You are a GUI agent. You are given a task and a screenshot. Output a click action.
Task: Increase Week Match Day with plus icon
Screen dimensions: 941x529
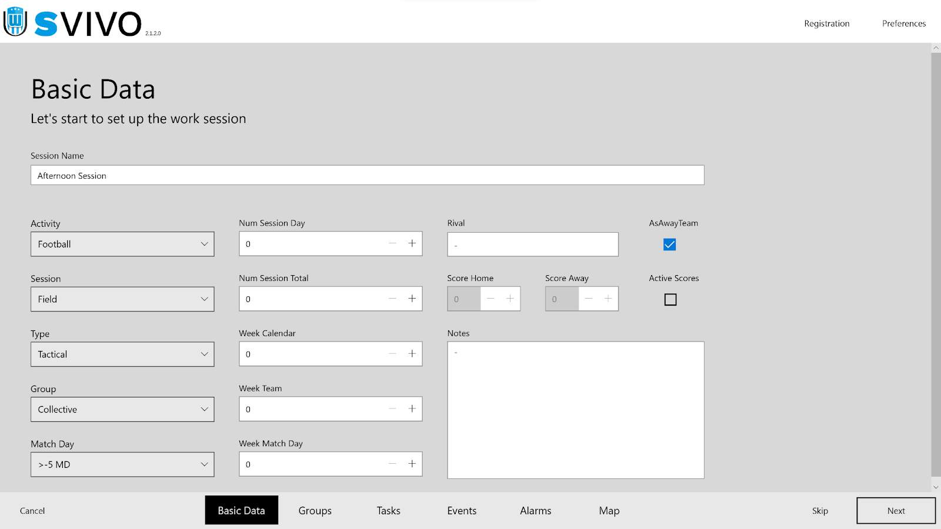(x=412, y=464)
